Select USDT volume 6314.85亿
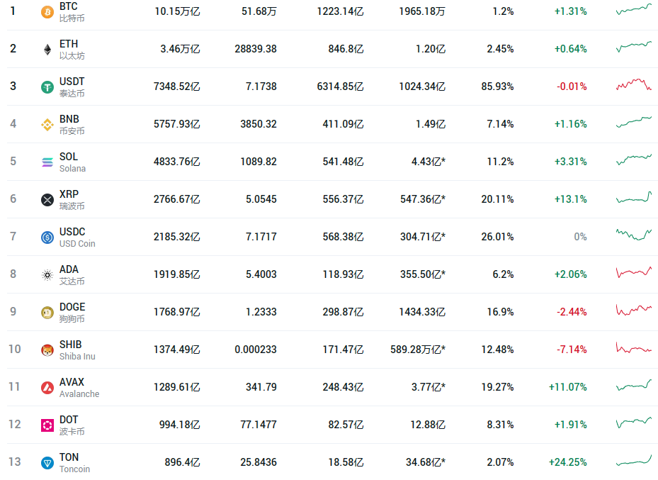 340,86
